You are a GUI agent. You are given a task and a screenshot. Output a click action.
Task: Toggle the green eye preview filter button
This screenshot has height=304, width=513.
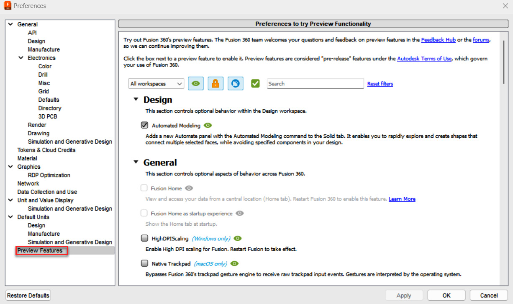click(195, 83)
